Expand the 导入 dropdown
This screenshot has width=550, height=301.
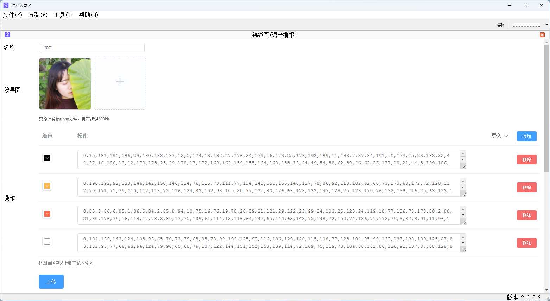[x=499, y=136]
